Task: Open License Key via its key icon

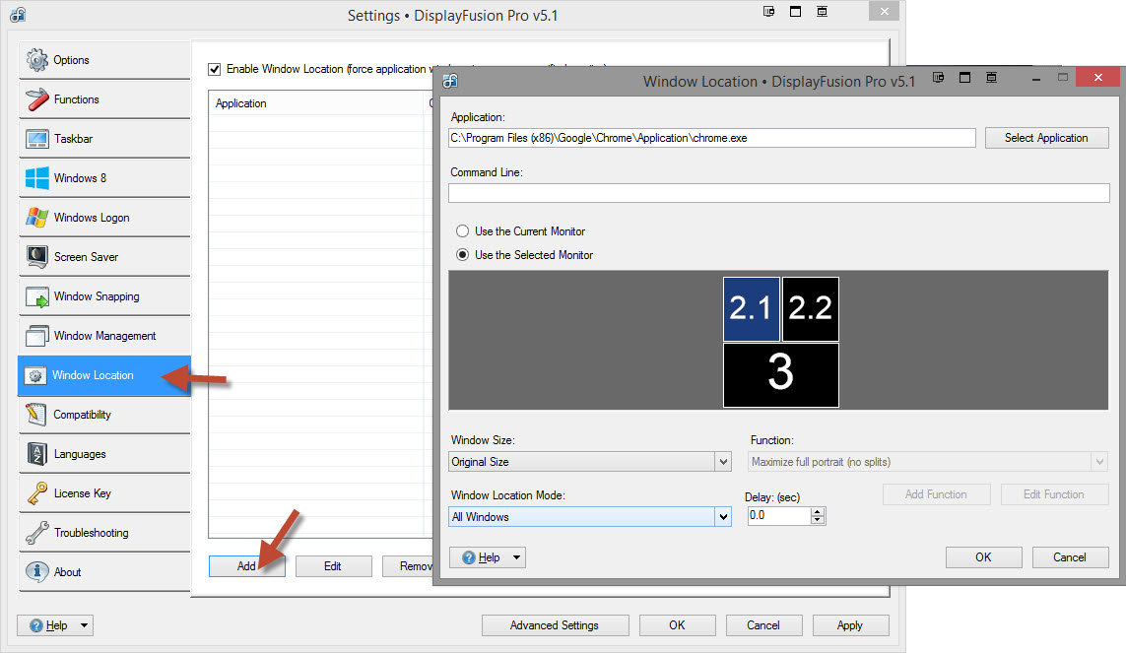Action: [37, 493]
